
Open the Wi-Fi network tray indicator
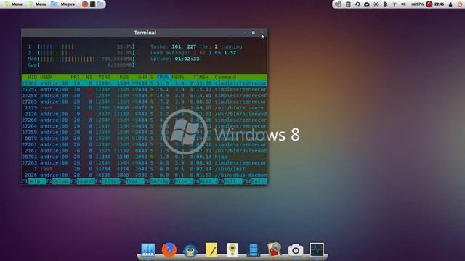394,4
